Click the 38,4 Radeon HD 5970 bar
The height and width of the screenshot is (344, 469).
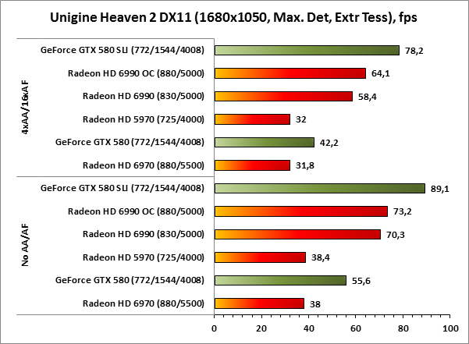(259, 257)
